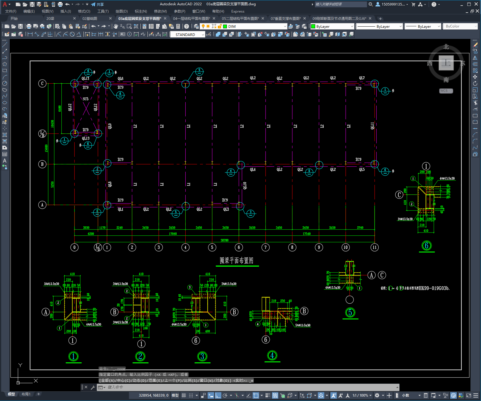
Task: Click the search magnifier icon
Action: click(370, 4)
